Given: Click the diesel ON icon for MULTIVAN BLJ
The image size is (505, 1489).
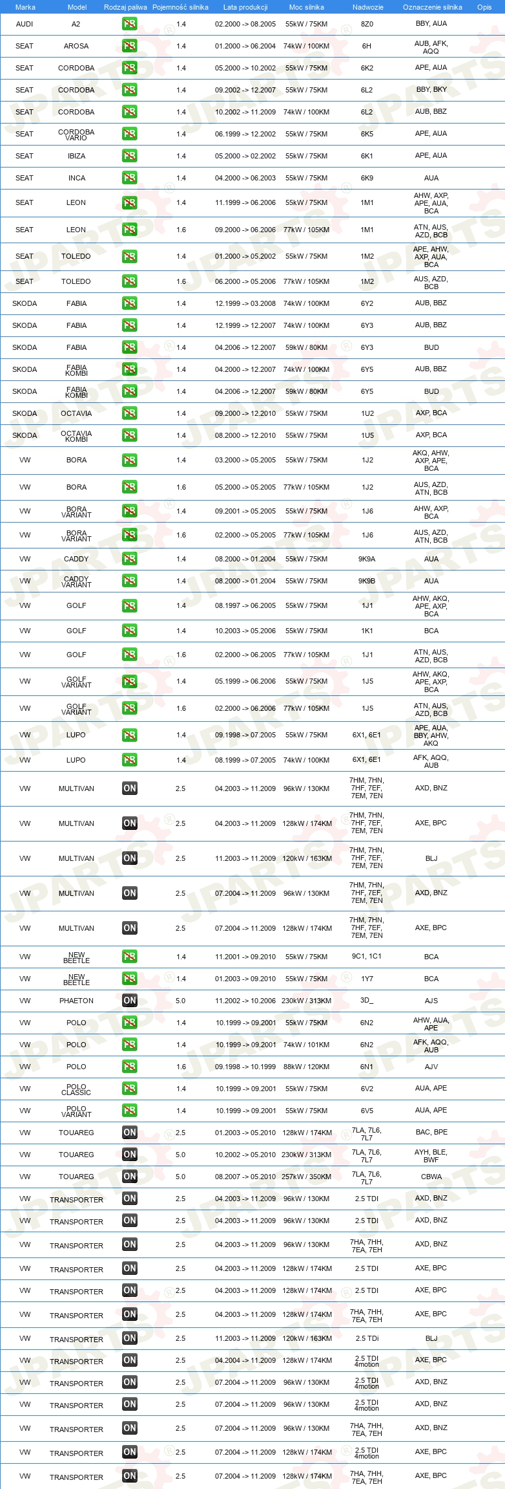Looking at the screenshot, I should 129,858.
